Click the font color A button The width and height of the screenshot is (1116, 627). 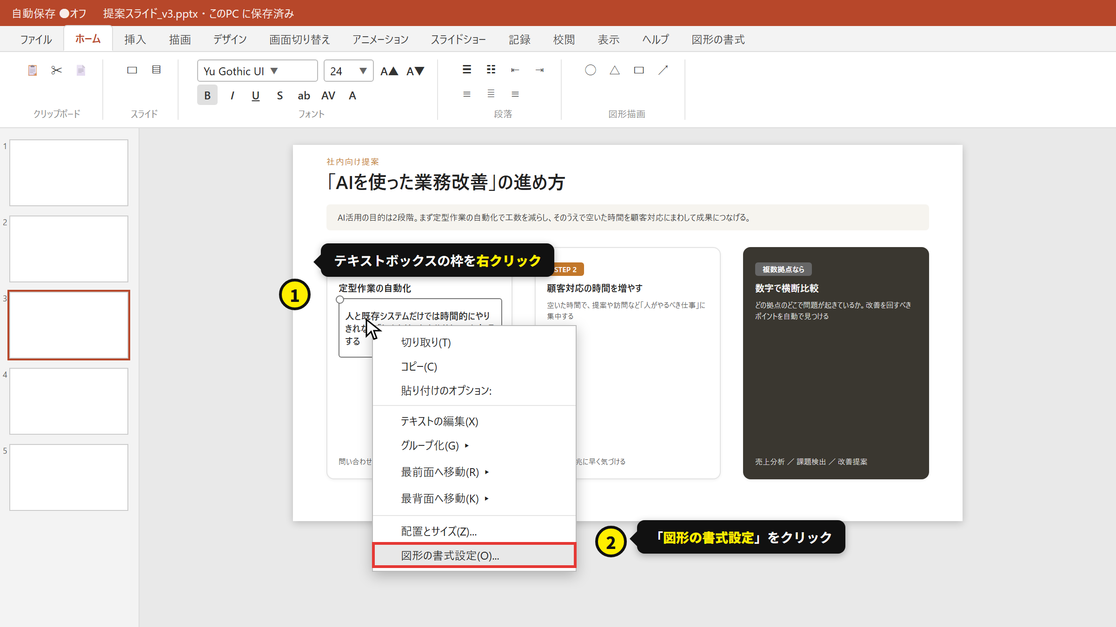(352, 95)
